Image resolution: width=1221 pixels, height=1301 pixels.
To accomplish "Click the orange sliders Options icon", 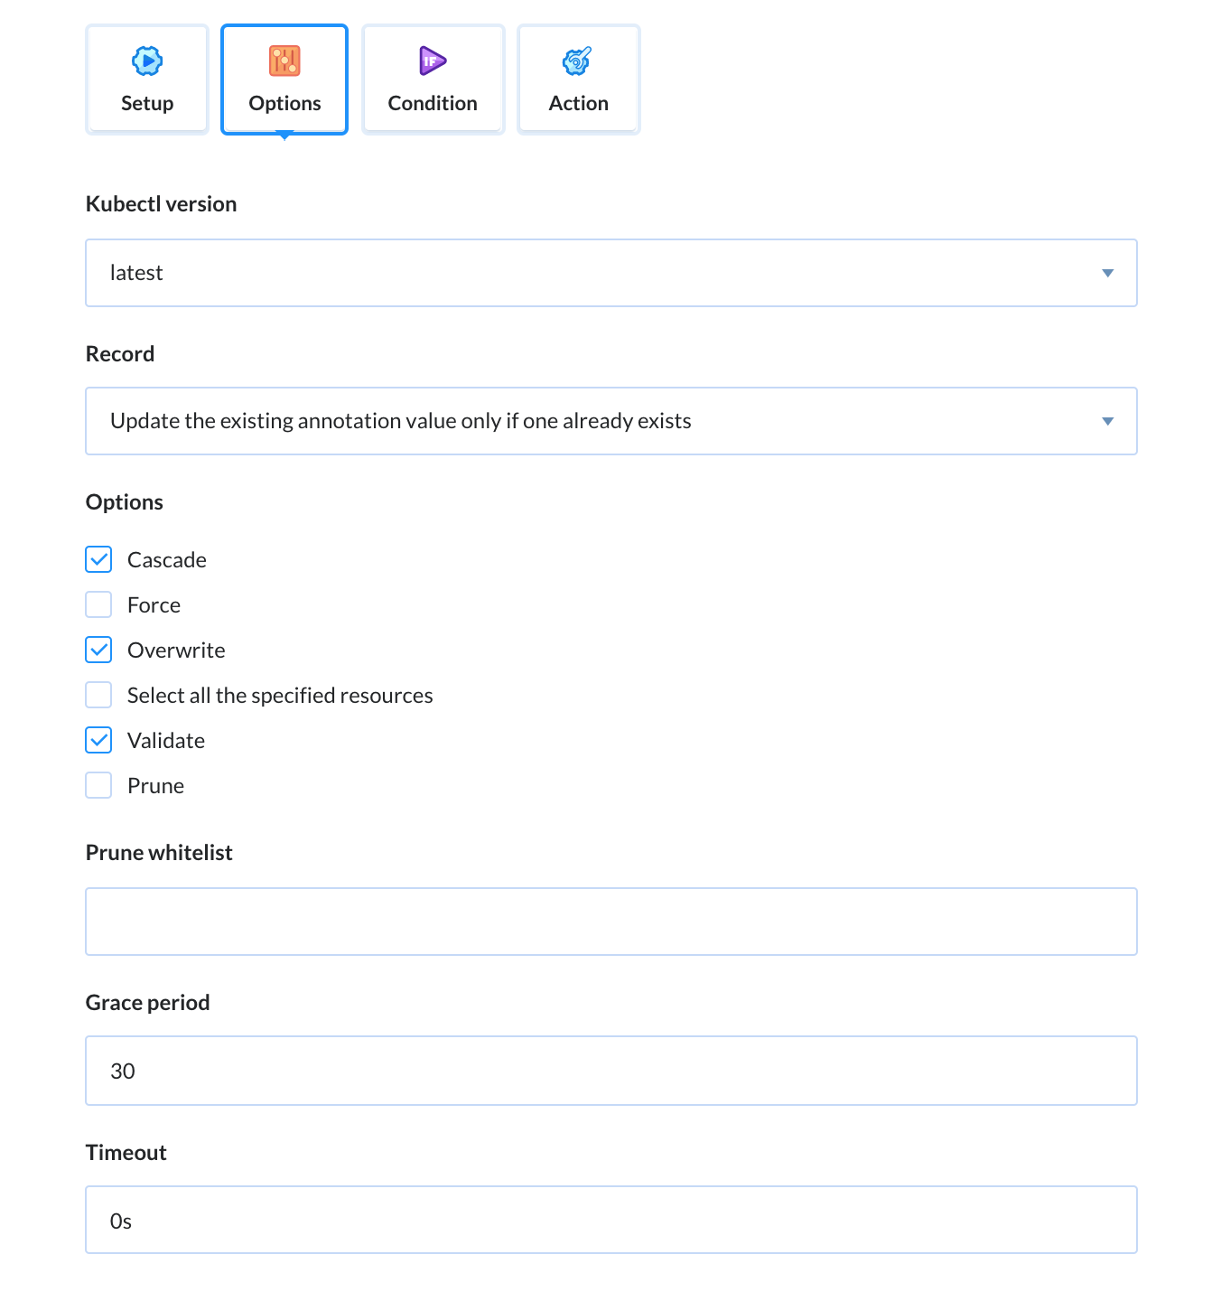I will (284, 61).
